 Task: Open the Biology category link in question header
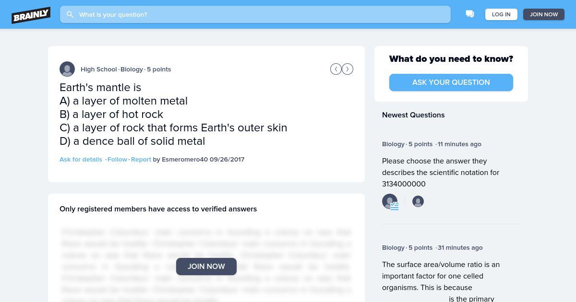132,69
